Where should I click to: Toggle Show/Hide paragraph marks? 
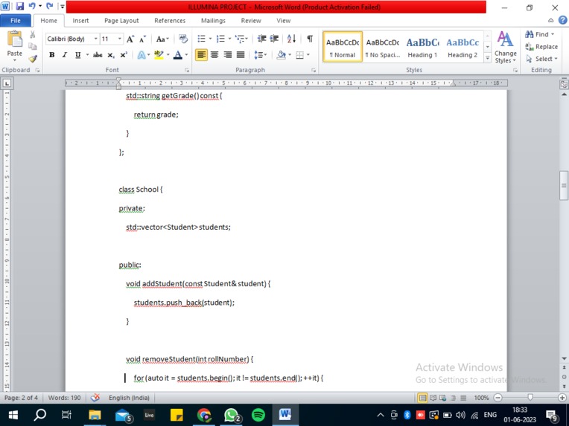[x=310, y=39]
